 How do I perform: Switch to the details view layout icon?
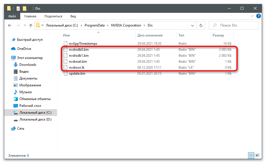tap(251, 156)
